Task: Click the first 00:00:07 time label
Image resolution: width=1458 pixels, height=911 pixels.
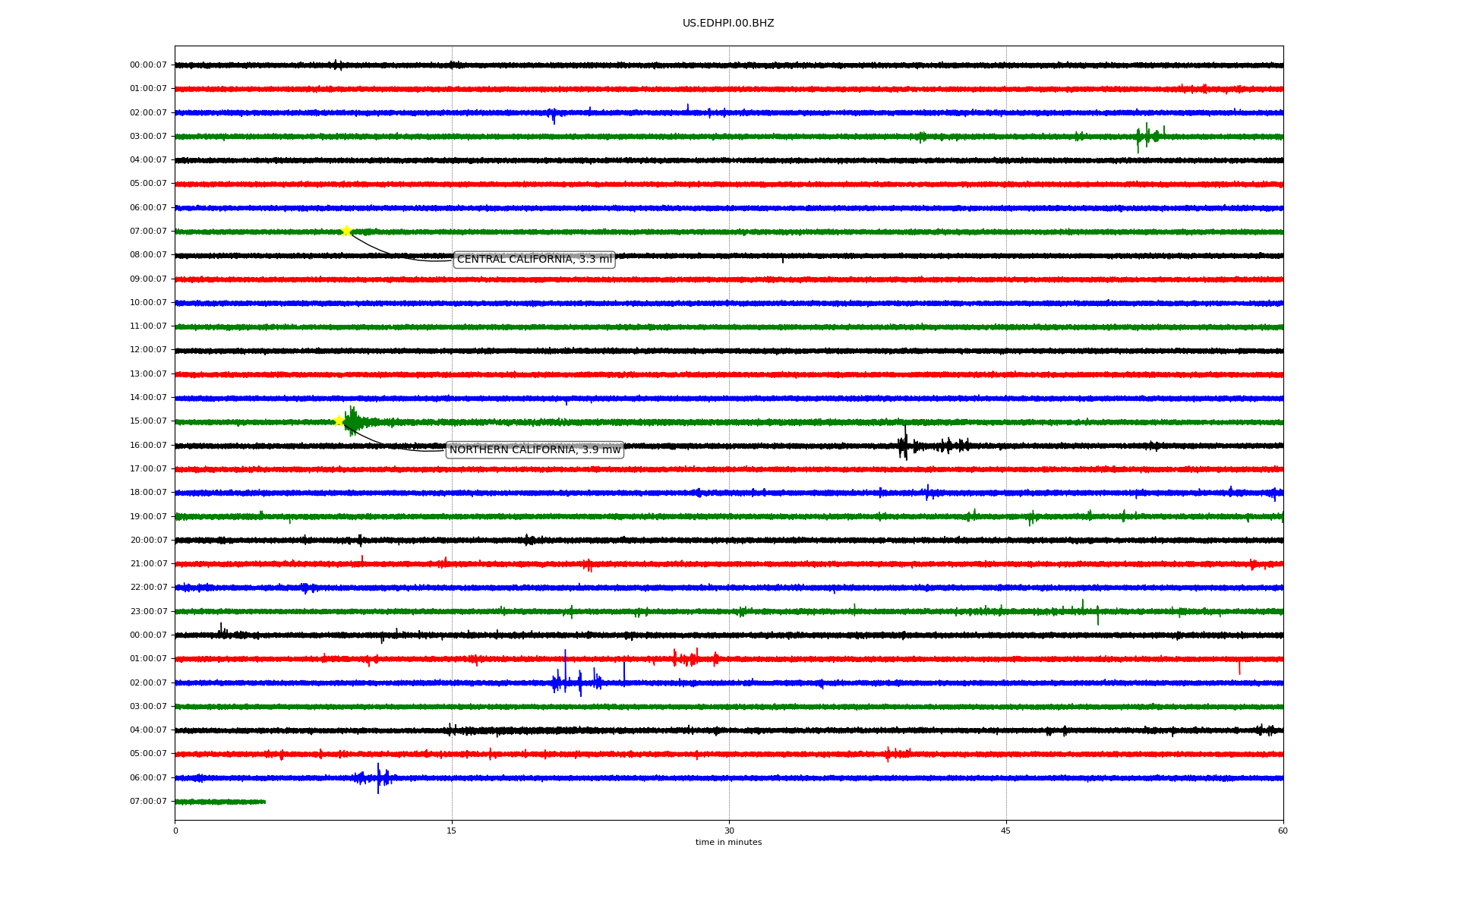Action: [148, 65]
